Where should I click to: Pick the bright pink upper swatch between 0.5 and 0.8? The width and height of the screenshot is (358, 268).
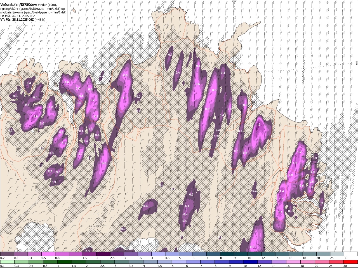point(48,254)
